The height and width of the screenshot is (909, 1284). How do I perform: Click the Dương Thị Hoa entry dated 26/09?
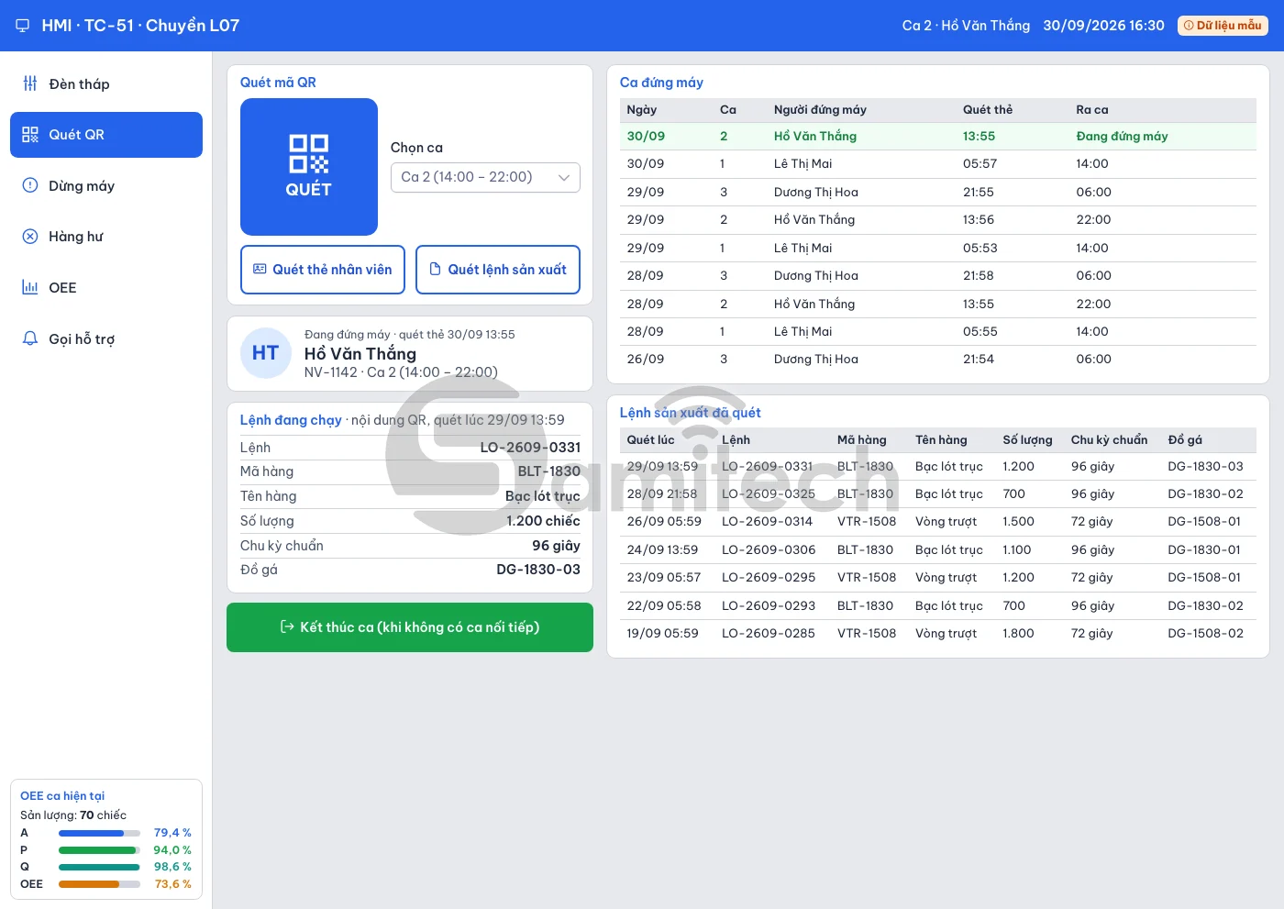coord(816,360)
